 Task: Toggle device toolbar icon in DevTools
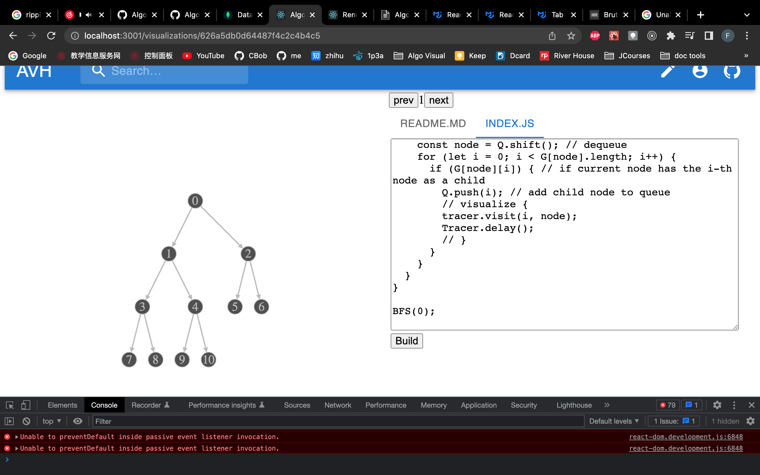click(26, 405)
